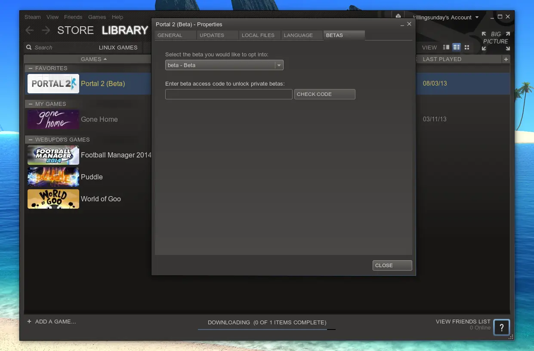Collapse the My Games category
Image resolution: width=534 pixels, height=351 pixels.
tap(31, 104)
